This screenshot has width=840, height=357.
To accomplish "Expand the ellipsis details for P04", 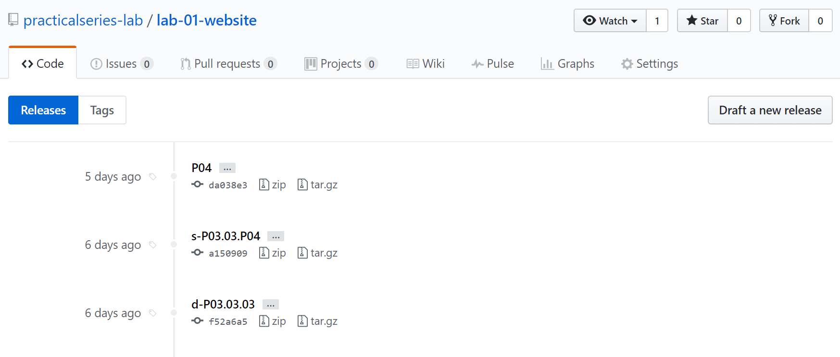I will coord(227,168).
